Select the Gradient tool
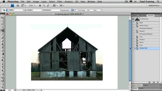This screenshot has height=91, width=162. 3,54
